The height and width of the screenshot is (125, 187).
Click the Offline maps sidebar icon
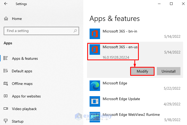coord(6,84)
